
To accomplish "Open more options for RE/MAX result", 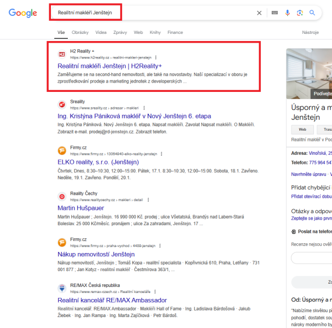I will click(155, 291).
